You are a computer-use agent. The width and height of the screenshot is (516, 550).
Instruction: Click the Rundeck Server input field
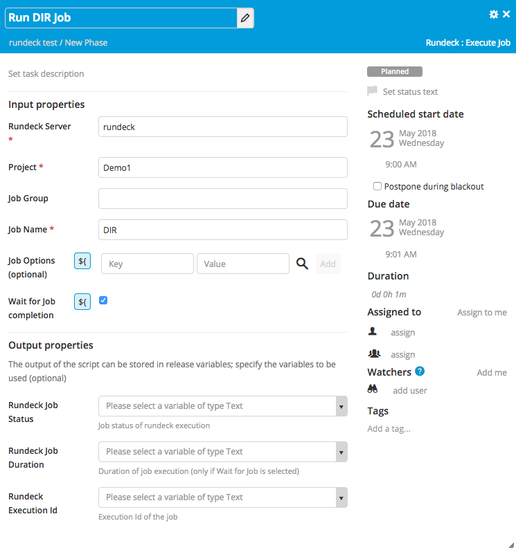223,127
